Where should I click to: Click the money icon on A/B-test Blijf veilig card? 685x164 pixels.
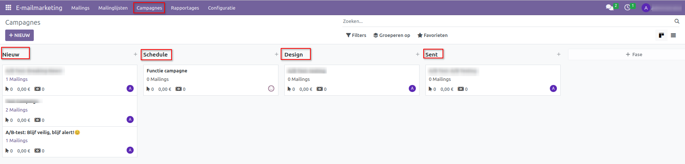click(37, 151)
